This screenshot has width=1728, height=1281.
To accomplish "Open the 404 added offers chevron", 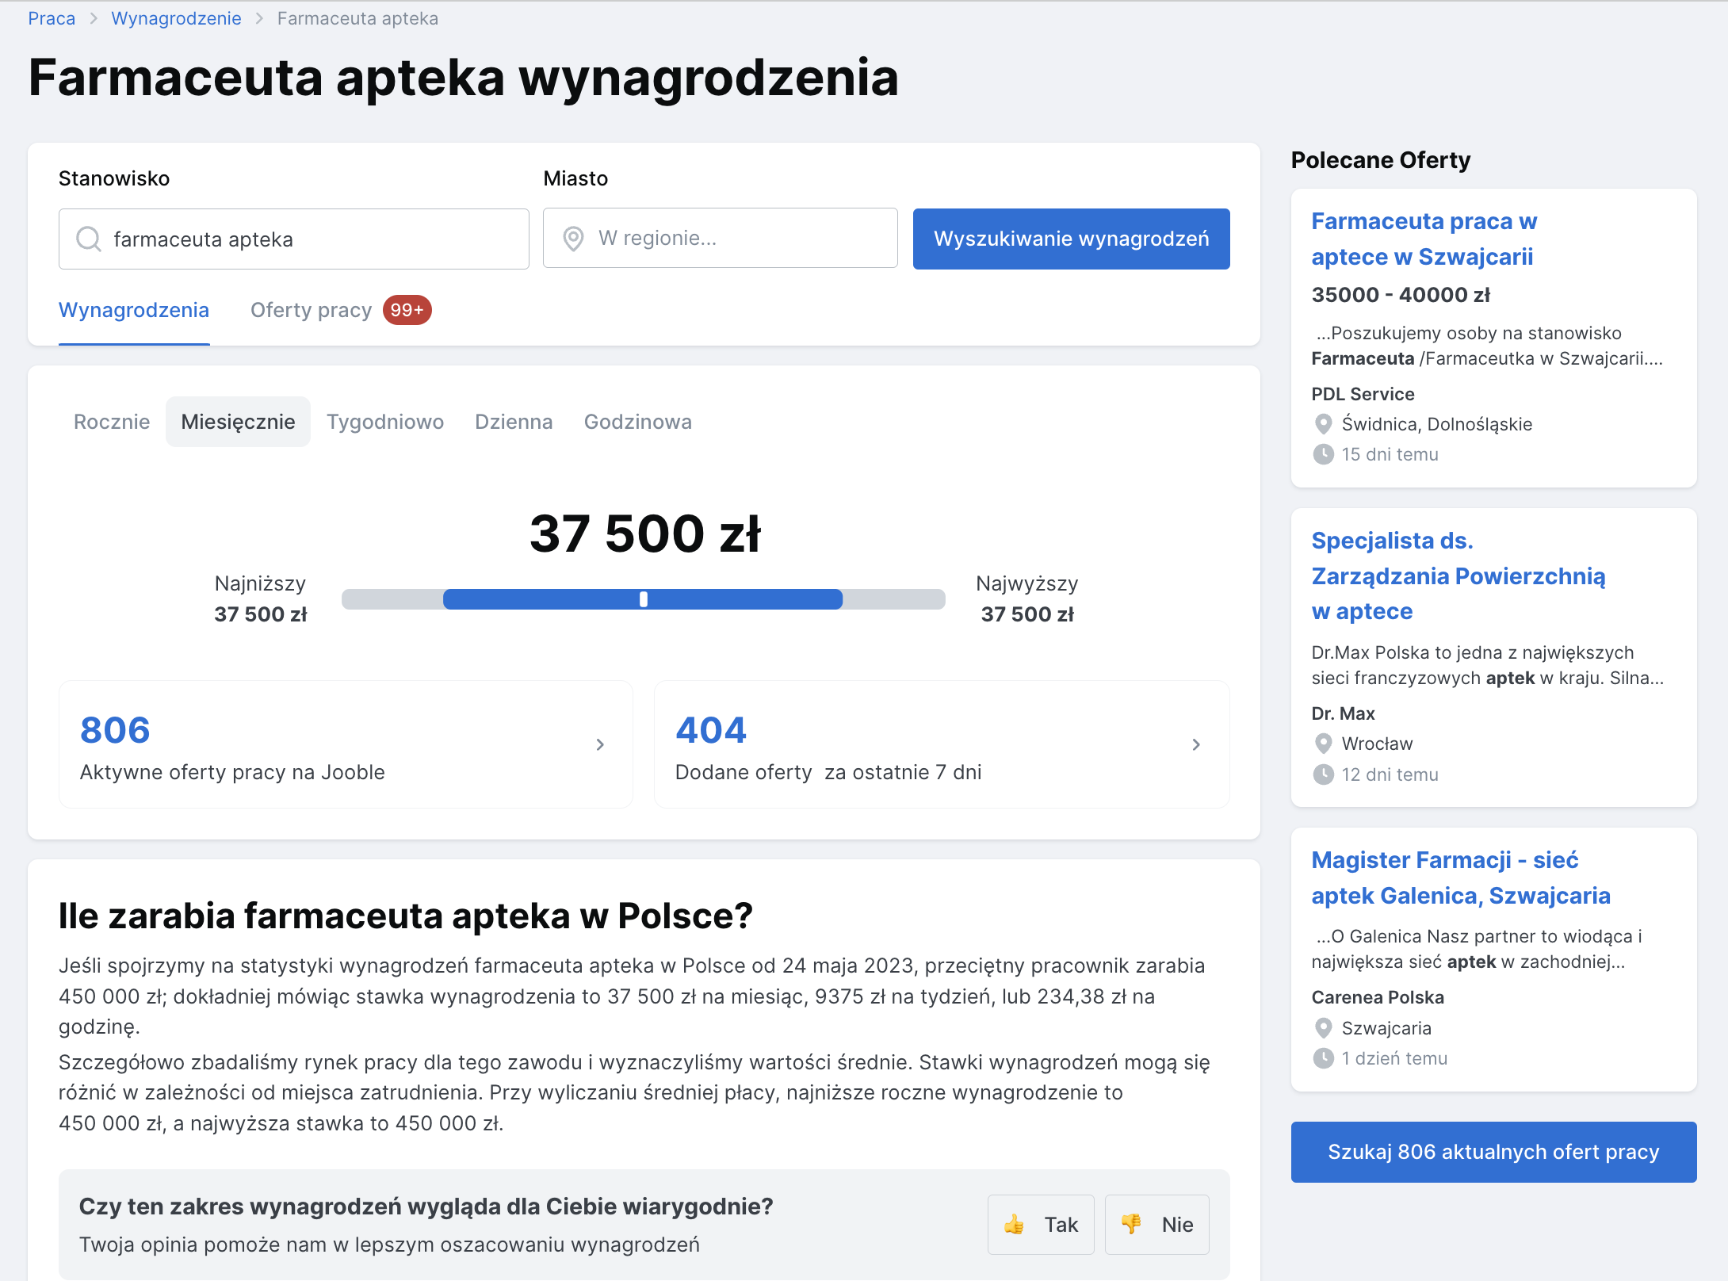I will point(1195,744).
